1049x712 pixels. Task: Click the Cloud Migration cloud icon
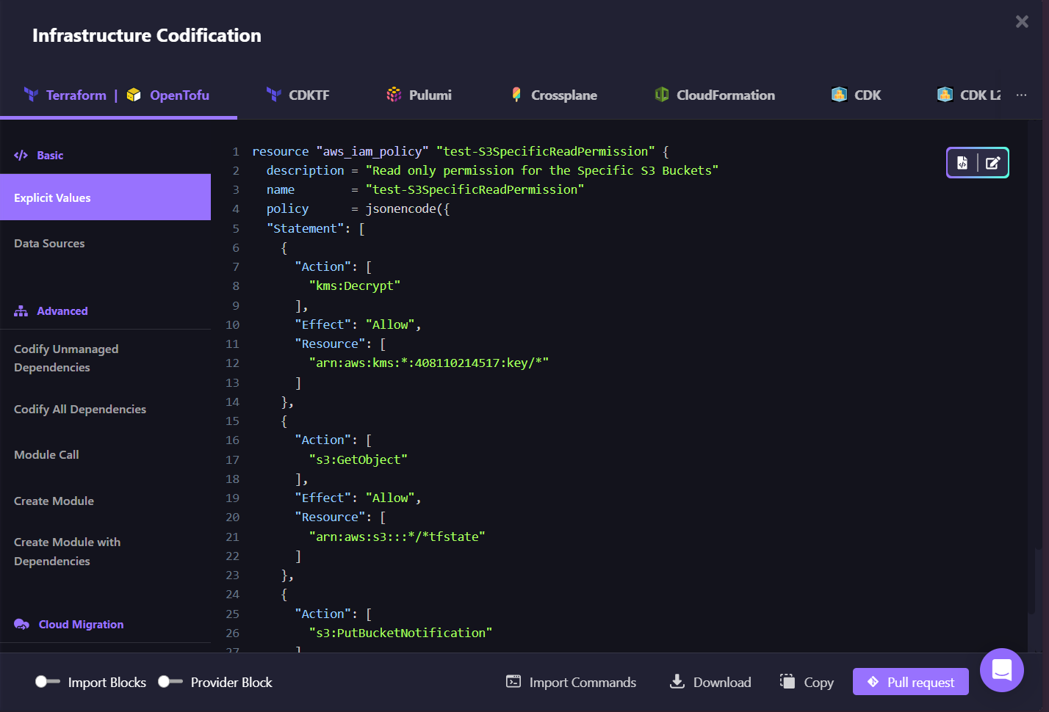point(21,624)
